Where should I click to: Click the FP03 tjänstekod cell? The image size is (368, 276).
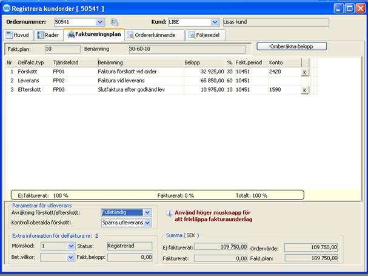pos(75,90)
